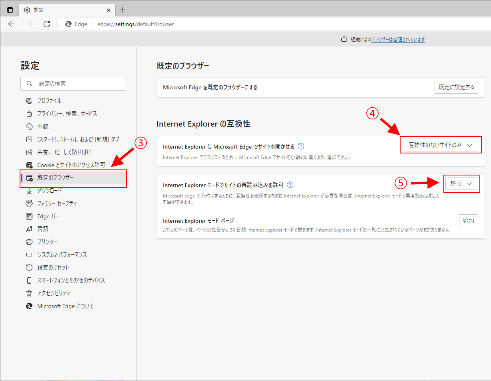Screen dimensions: 491x381
Task: Click the 外観 palette icon
Action: tap(29, 127)
